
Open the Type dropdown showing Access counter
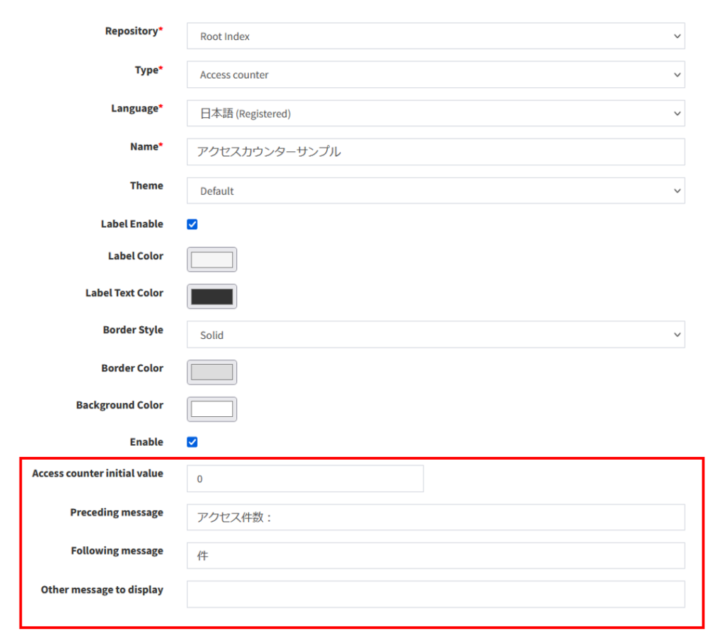click(x=435, y=75)
